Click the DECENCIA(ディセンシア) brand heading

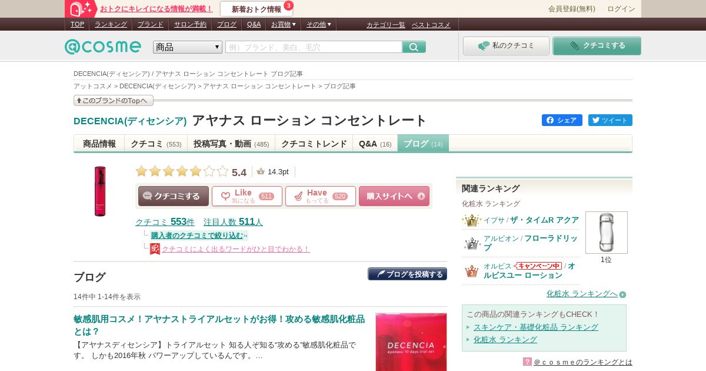pos(130,121)
